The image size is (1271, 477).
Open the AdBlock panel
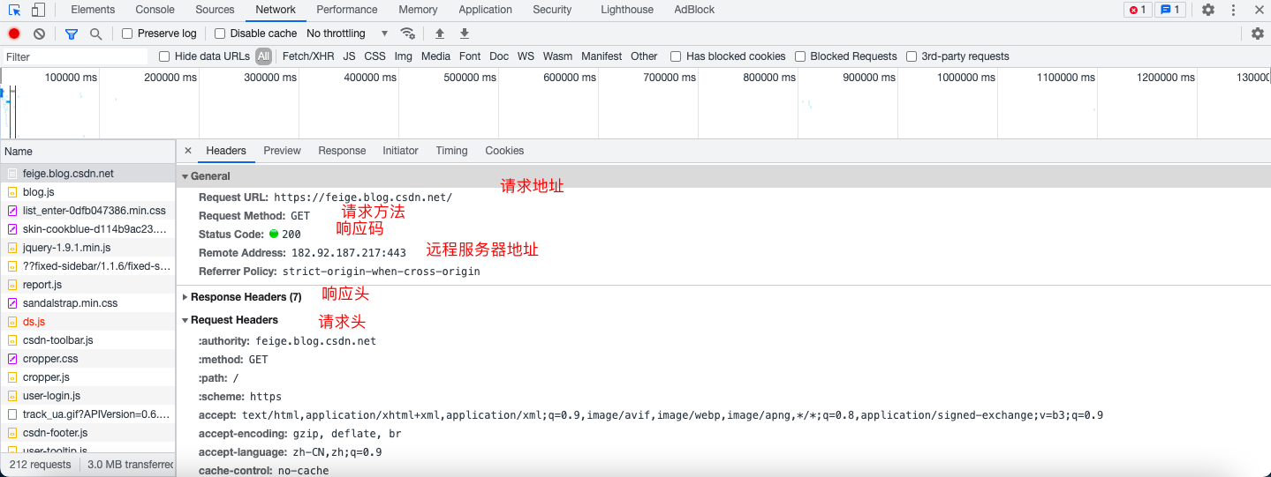tap(694, 10)
